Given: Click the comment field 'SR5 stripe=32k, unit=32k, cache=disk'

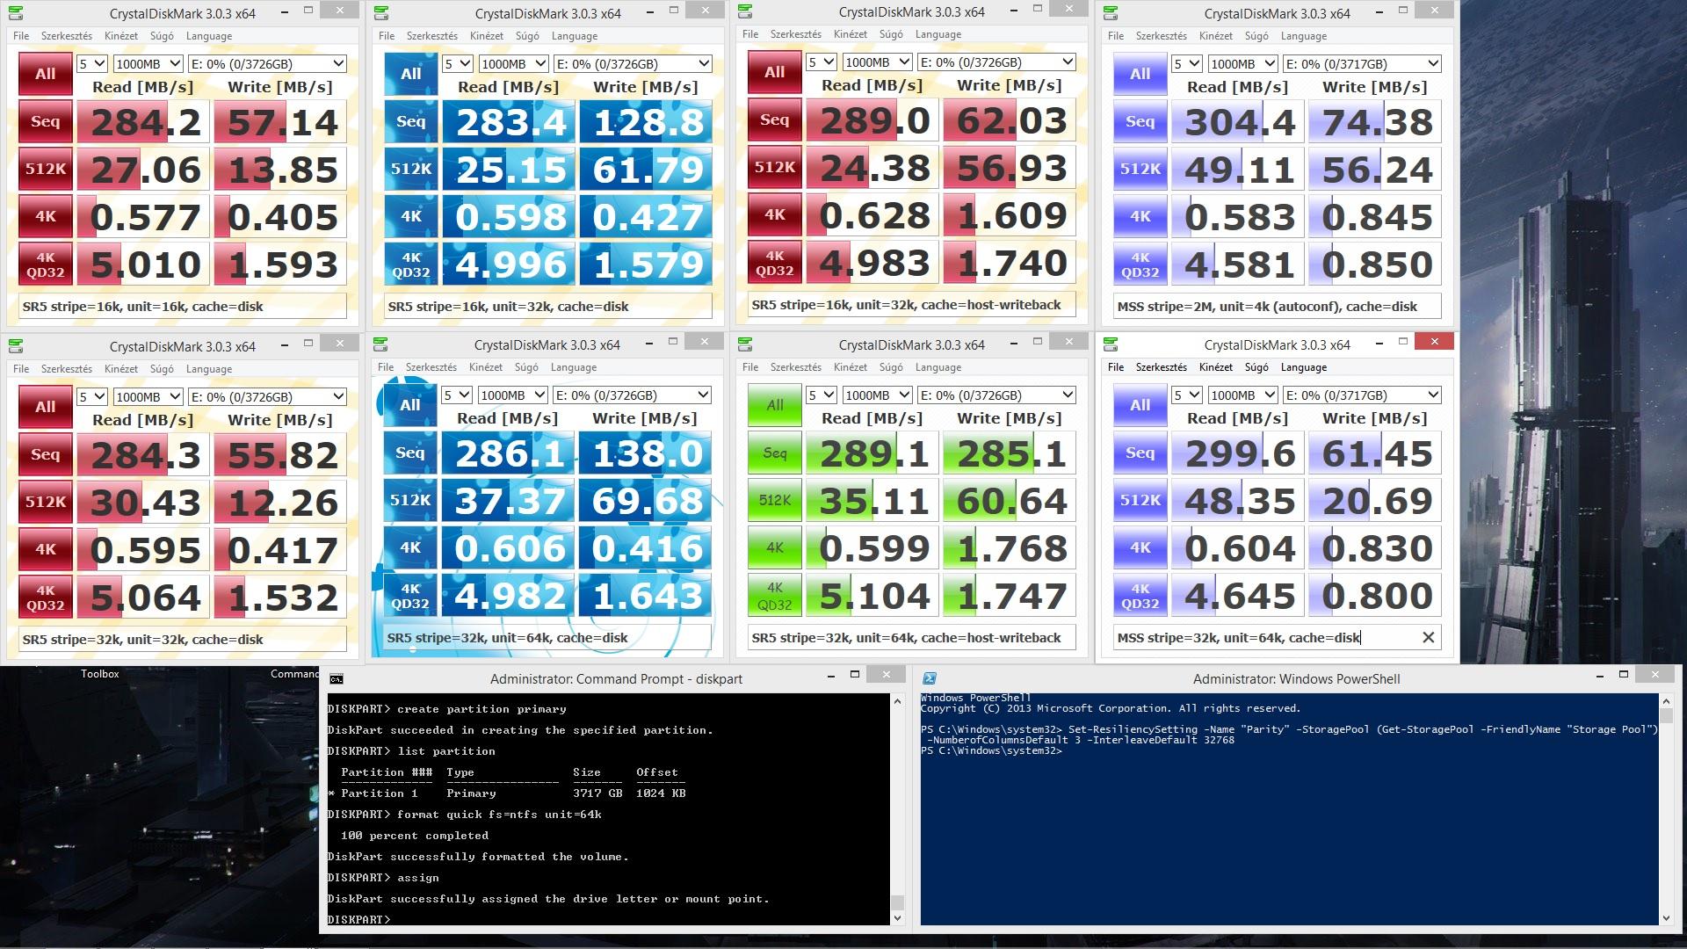Looking at the screenshot, I should pos(183,640).
